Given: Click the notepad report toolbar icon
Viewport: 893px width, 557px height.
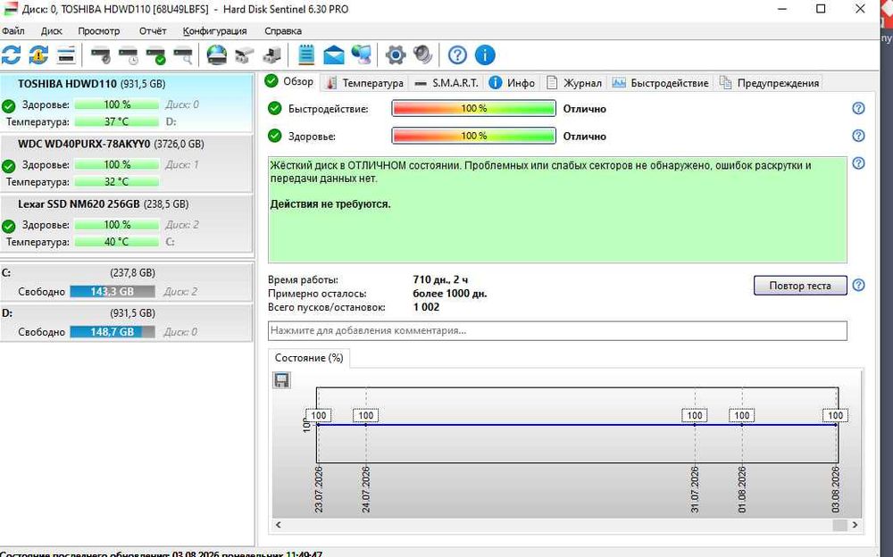Looking at the screenshot, I should click(305, 55).
